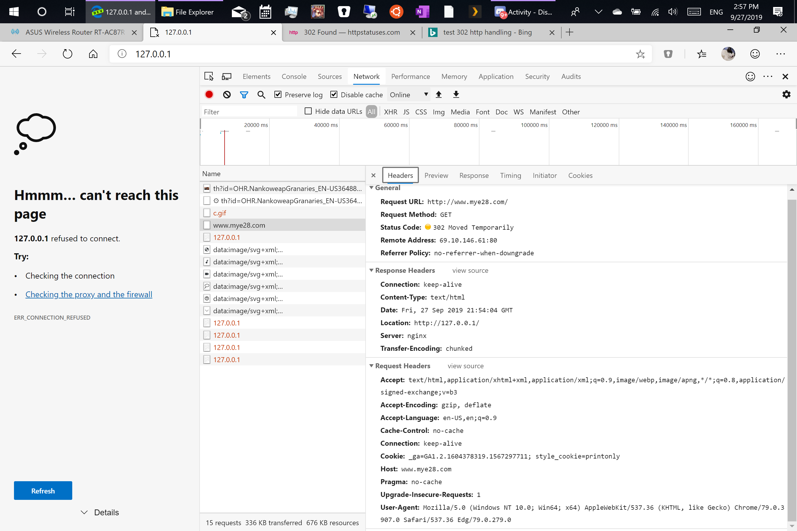The height and width of the screenshot is (531, 797).
Task: Clear the network log
Action: [x=227, y=95]
